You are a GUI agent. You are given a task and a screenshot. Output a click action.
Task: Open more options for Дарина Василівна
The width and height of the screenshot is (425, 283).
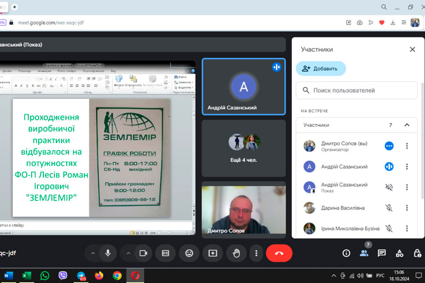click(407, 208)
